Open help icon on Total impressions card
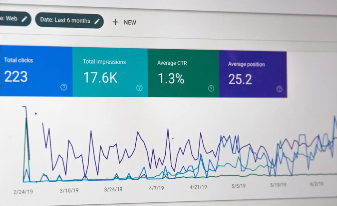 tap(139, 88)
